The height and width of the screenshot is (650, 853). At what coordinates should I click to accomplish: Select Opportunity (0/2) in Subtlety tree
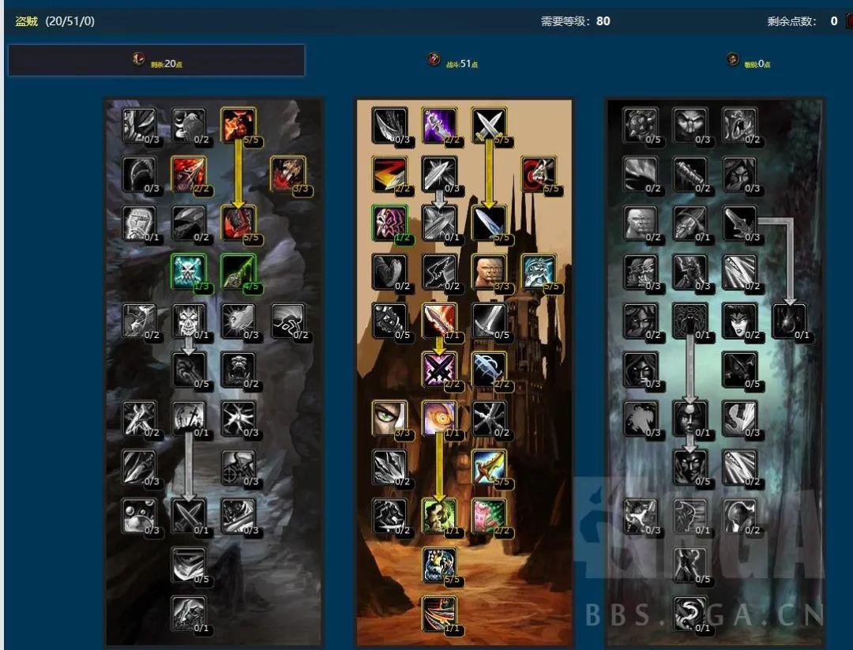[x=739, y=125]
